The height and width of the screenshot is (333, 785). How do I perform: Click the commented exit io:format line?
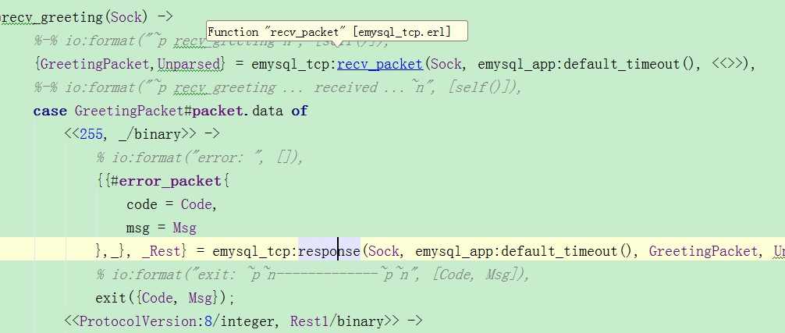point(312,275)
